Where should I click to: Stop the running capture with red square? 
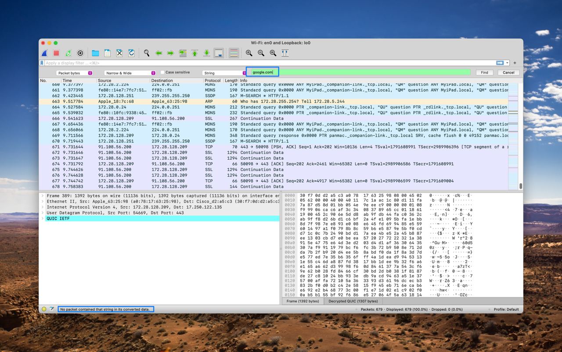tap(56, 53)
